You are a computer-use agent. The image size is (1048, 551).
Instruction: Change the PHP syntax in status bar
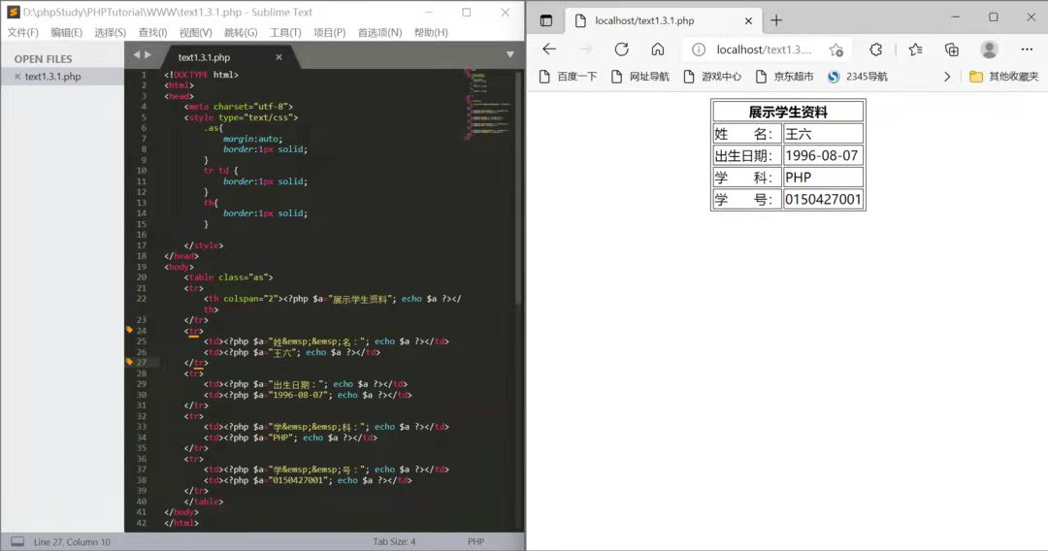tap(475, 541)
